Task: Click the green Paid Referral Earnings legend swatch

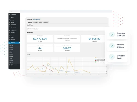Action: coord(96,62)
